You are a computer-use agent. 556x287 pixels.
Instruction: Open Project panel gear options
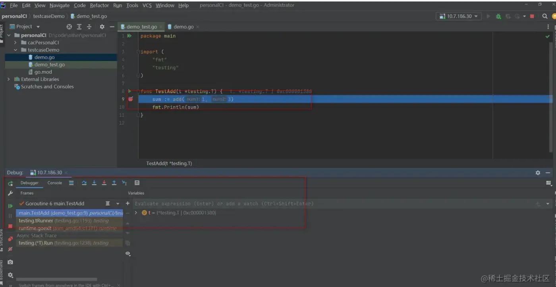point(102,27)
